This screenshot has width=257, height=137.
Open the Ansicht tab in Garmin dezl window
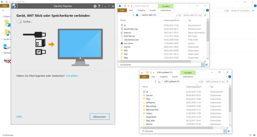(152, 10)
